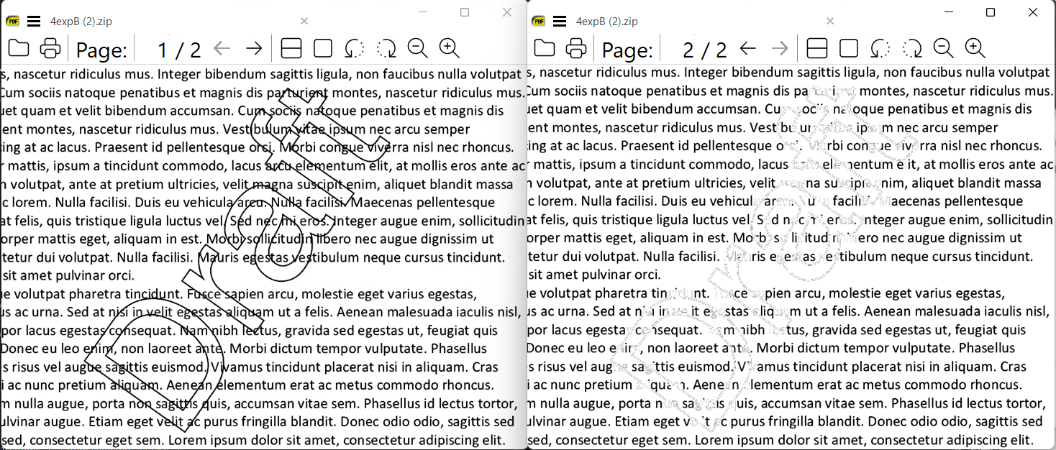Go to previous page in right window
The height and width of the screenshot is (450, 1056).
click(748, 49)
